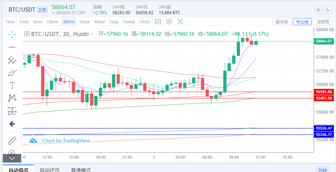Open dropdown arrow beside Huobi label
This screenshot has height=172, width=336.
pos(92,34)
